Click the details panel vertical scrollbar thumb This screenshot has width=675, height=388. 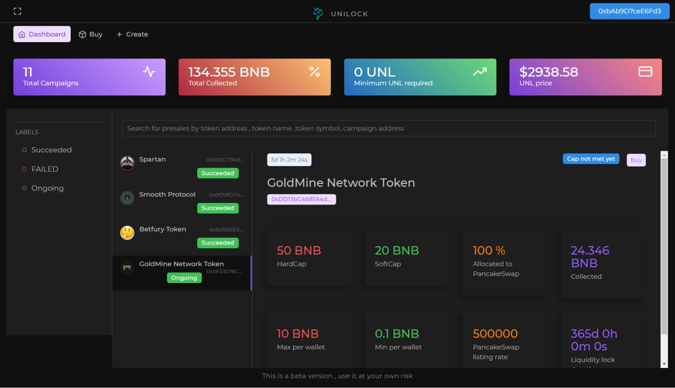coord(664,245)
